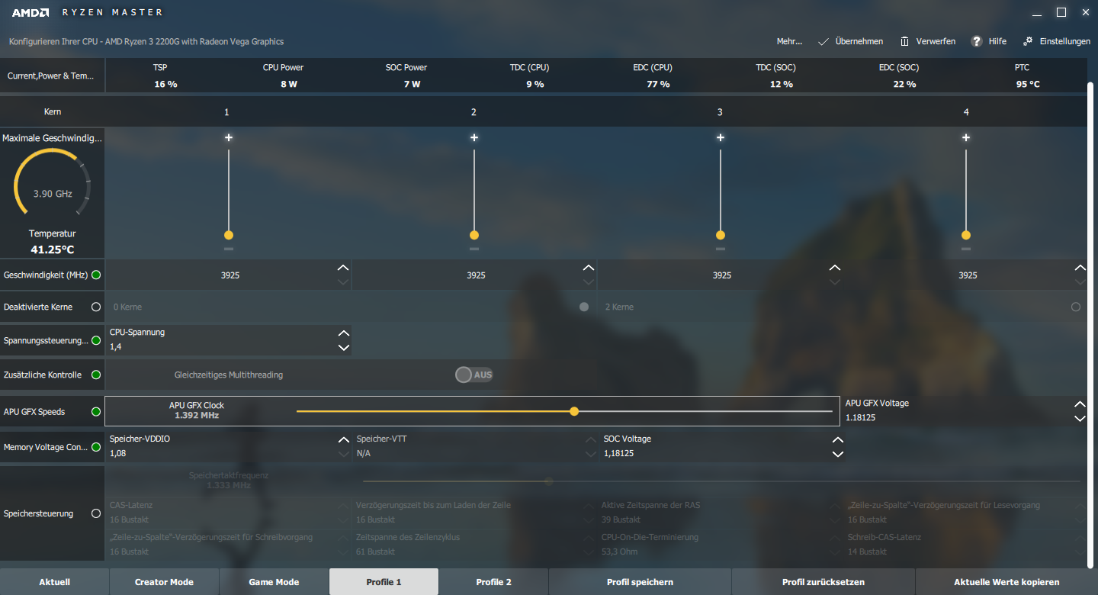Toggle Geschwindigkeit (MHz) green indicator
Image resolution: width=1098 pixels, height=595 pixels.
click(x=96, y=275)
